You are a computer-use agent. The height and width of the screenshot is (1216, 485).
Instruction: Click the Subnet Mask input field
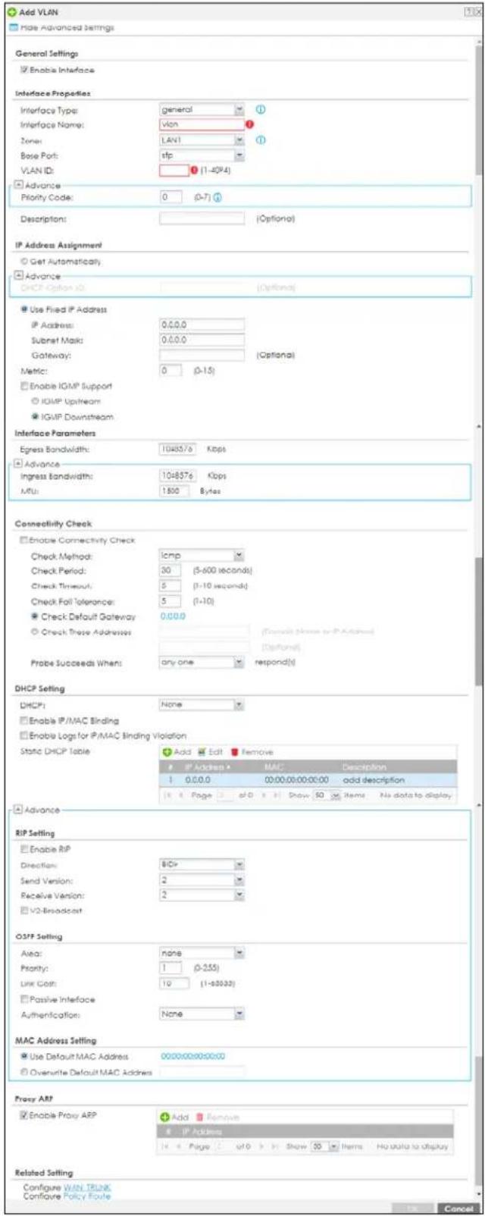(x=202, y=340)
